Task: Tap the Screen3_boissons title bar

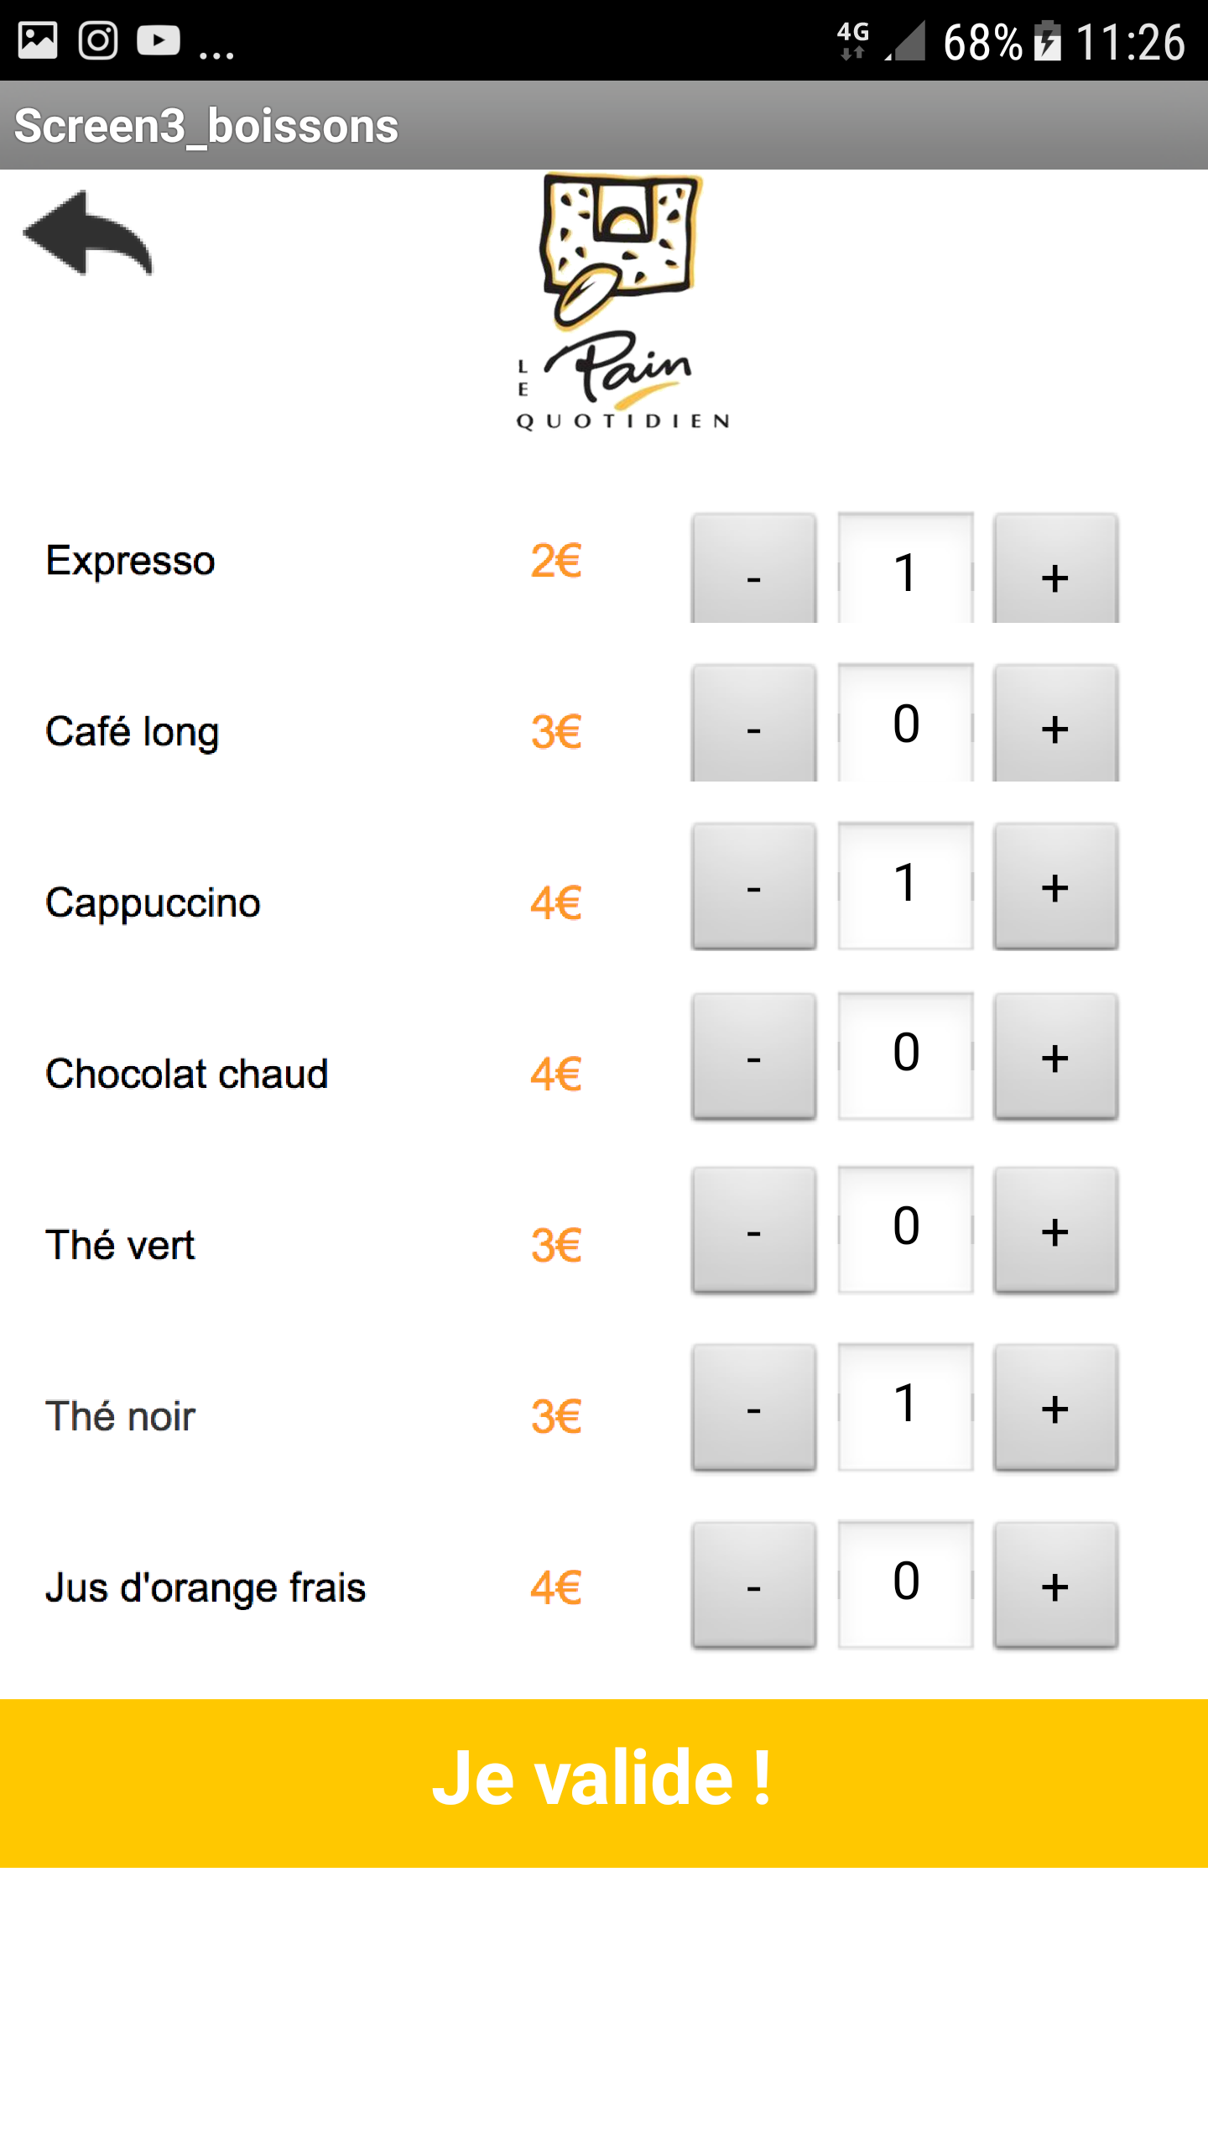Action: (x=604, y=125)
